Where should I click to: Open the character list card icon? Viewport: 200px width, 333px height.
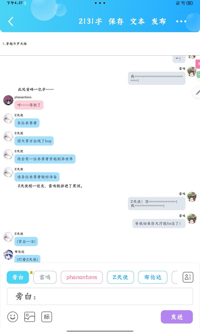point(188,277)
